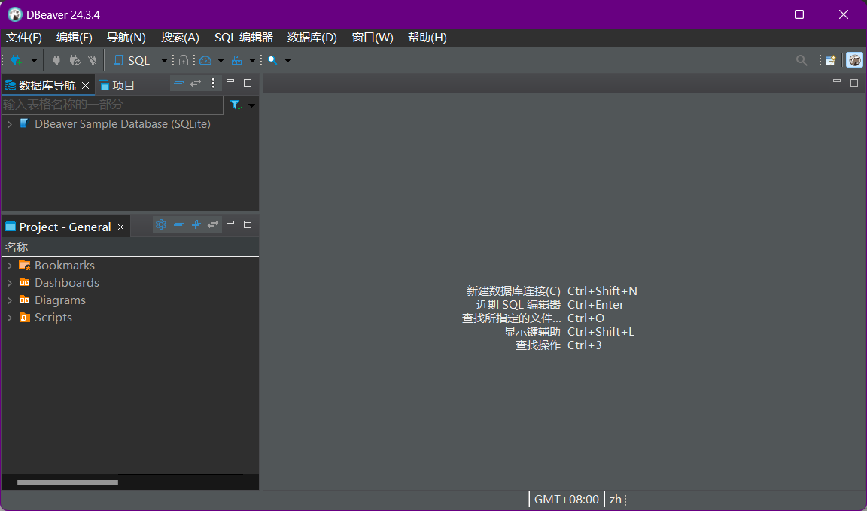Open the 帮助(H) menu
This screenshot has height=511, width=867.
(x=427, y=38)
